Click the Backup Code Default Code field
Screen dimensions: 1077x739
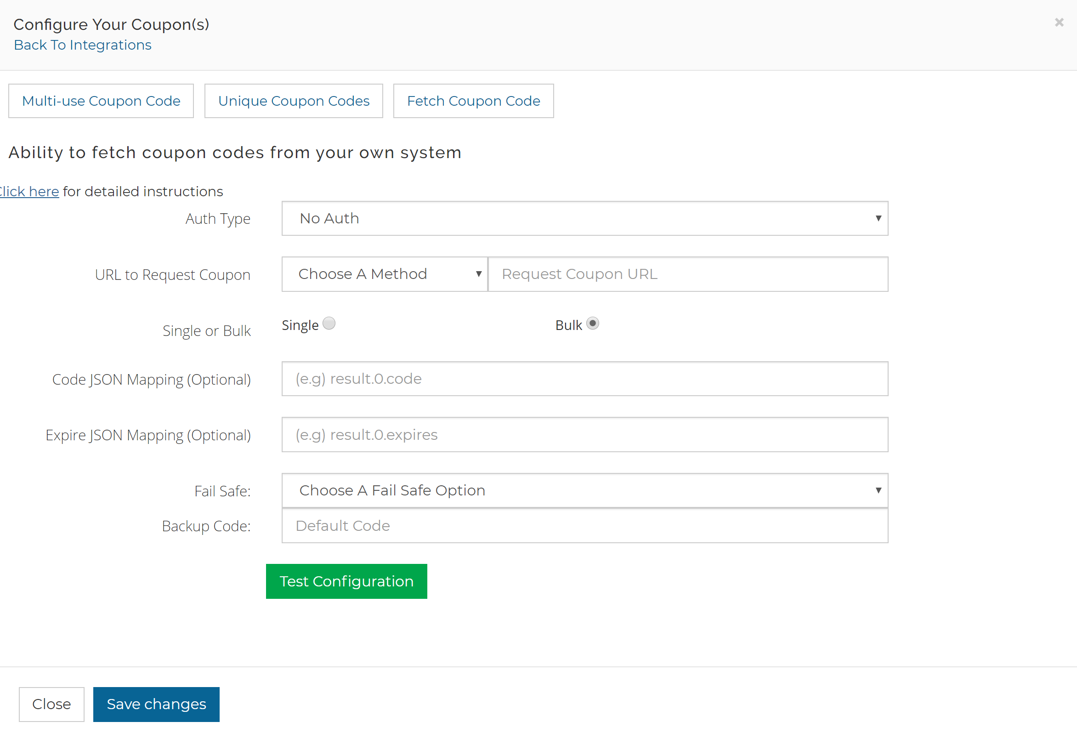click(584, 526)
